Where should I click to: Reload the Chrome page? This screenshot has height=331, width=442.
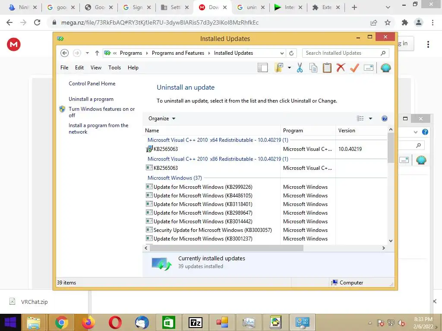pyautogui.click(x=37, y=22)
